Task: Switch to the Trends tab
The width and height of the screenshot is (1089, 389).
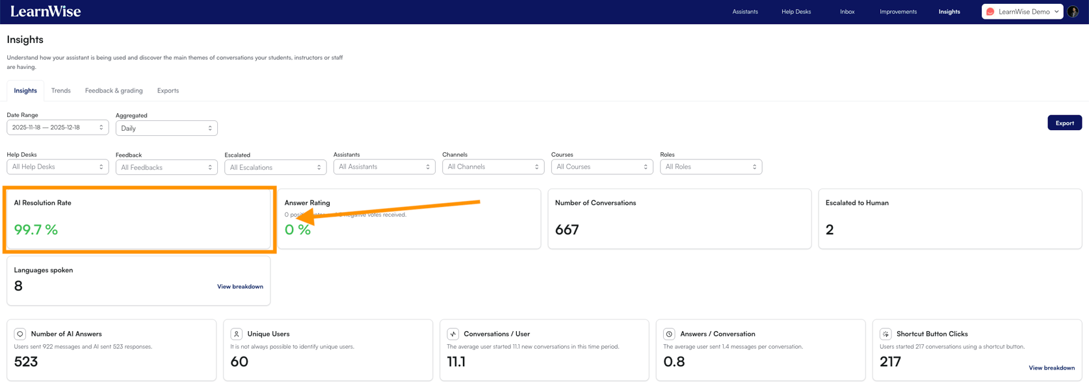Action: pyautogui.click(x=61, y=90)
